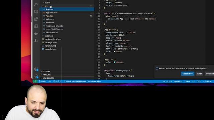214x120 pixels.
Task: Open the Run and Debug view
Action: point(36,4)
